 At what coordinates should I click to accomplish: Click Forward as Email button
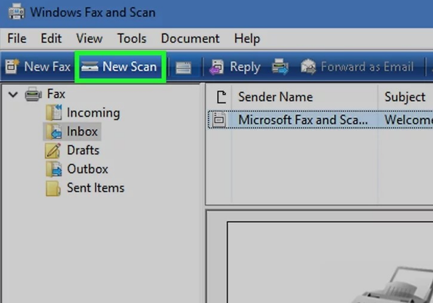pos(357,67)
